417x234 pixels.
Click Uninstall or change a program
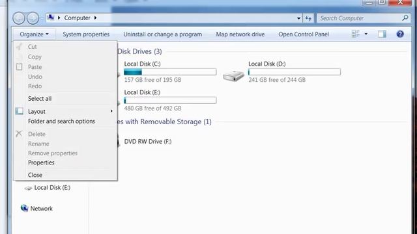[162, 34]
